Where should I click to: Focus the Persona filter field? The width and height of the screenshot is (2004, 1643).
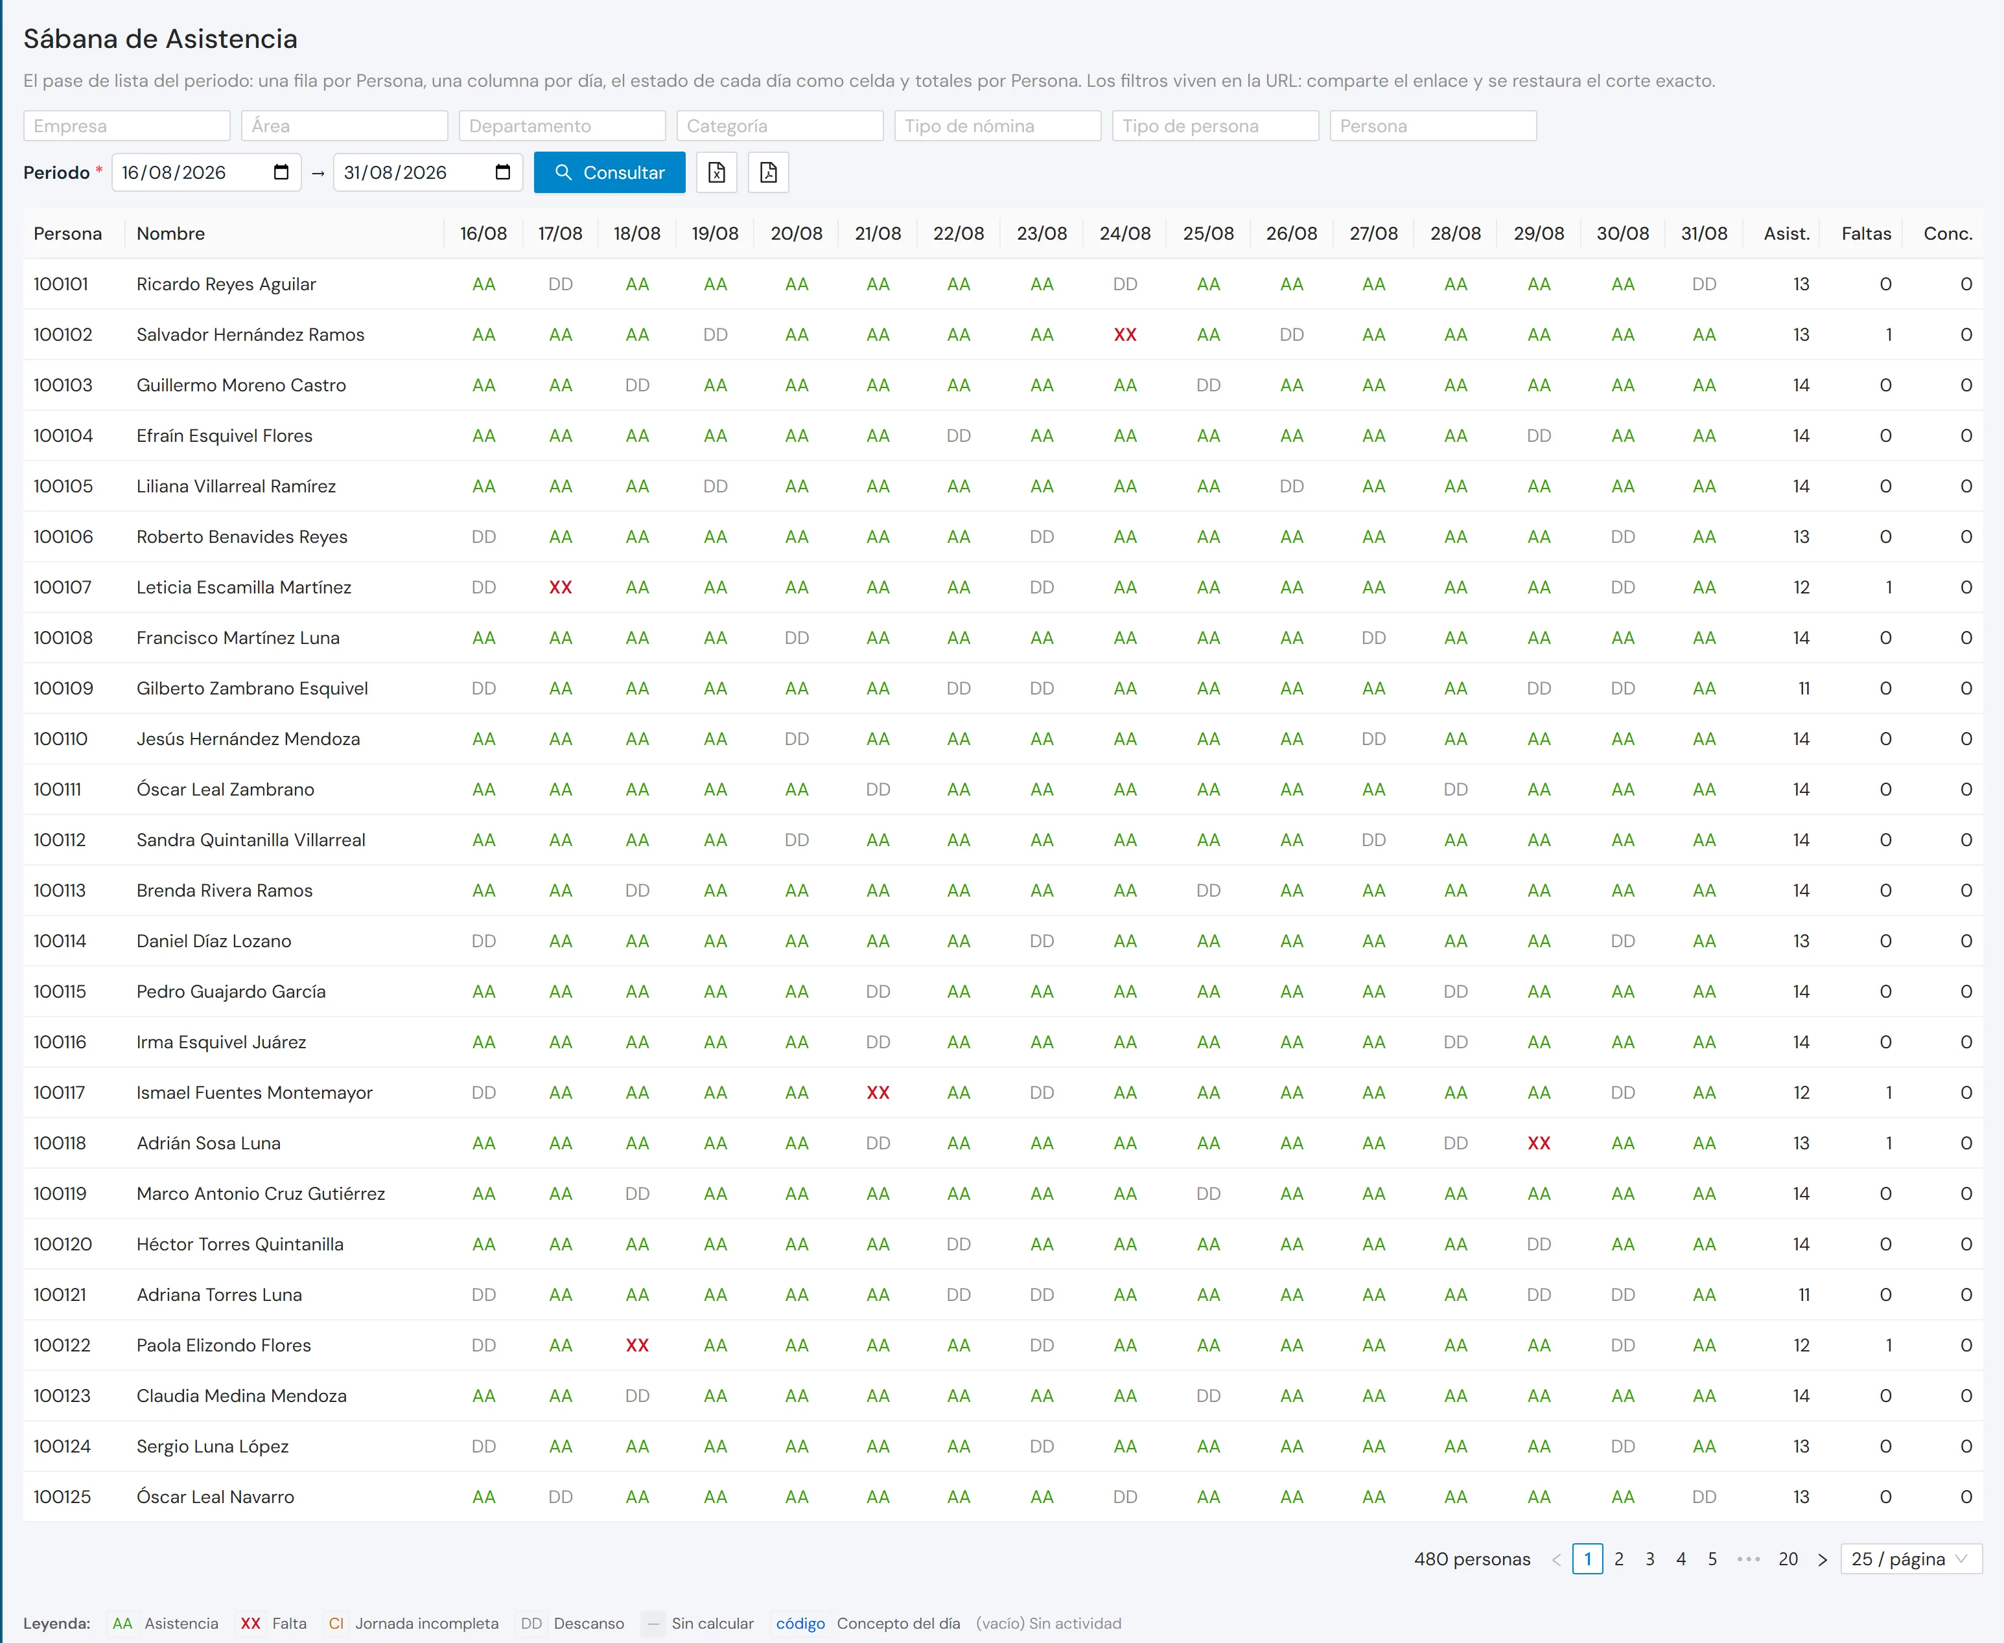1433,126
